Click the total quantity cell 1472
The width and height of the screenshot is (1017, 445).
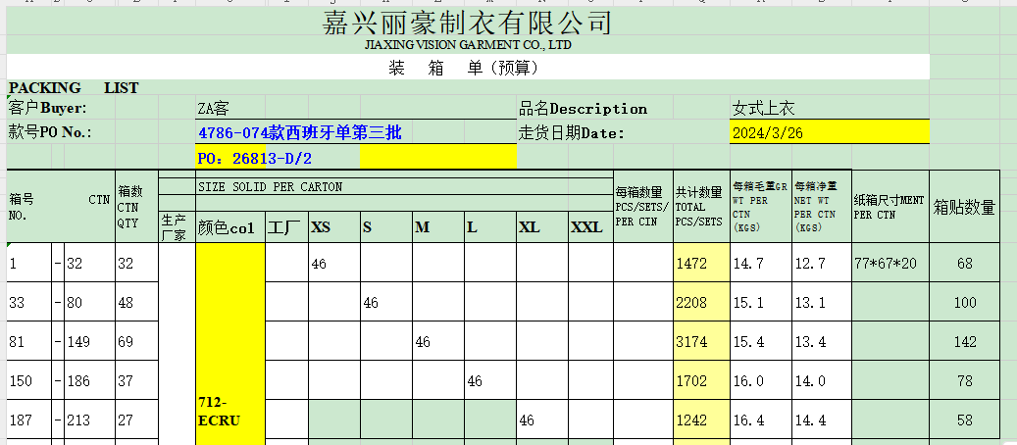click(692, 264)
